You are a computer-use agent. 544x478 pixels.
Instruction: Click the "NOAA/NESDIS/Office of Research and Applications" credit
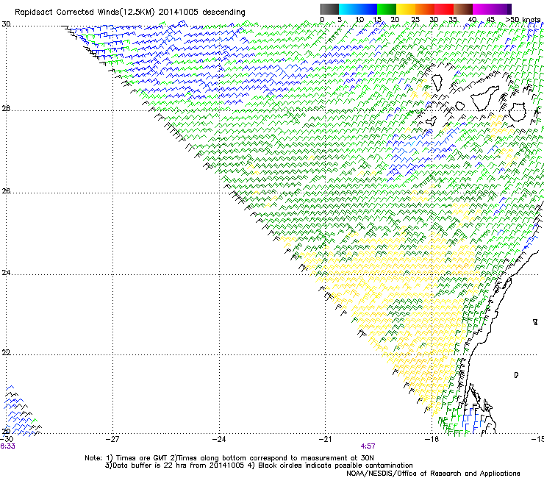click(433, 474)
